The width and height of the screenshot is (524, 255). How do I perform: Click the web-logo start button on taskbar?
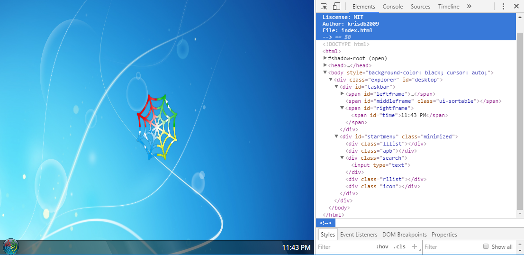[11, 247]
